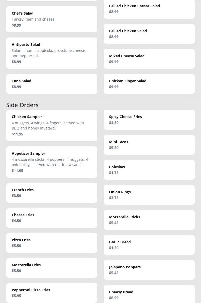Pick the Grilled Chicken Salad card
201x303 pixels.
point(149,34)
